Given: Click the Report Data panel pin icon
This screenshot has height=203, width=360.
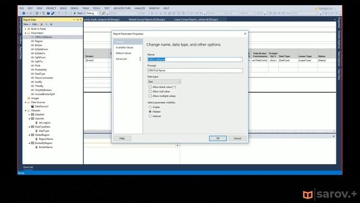Looking at the screenshot, I should (78, 20).
